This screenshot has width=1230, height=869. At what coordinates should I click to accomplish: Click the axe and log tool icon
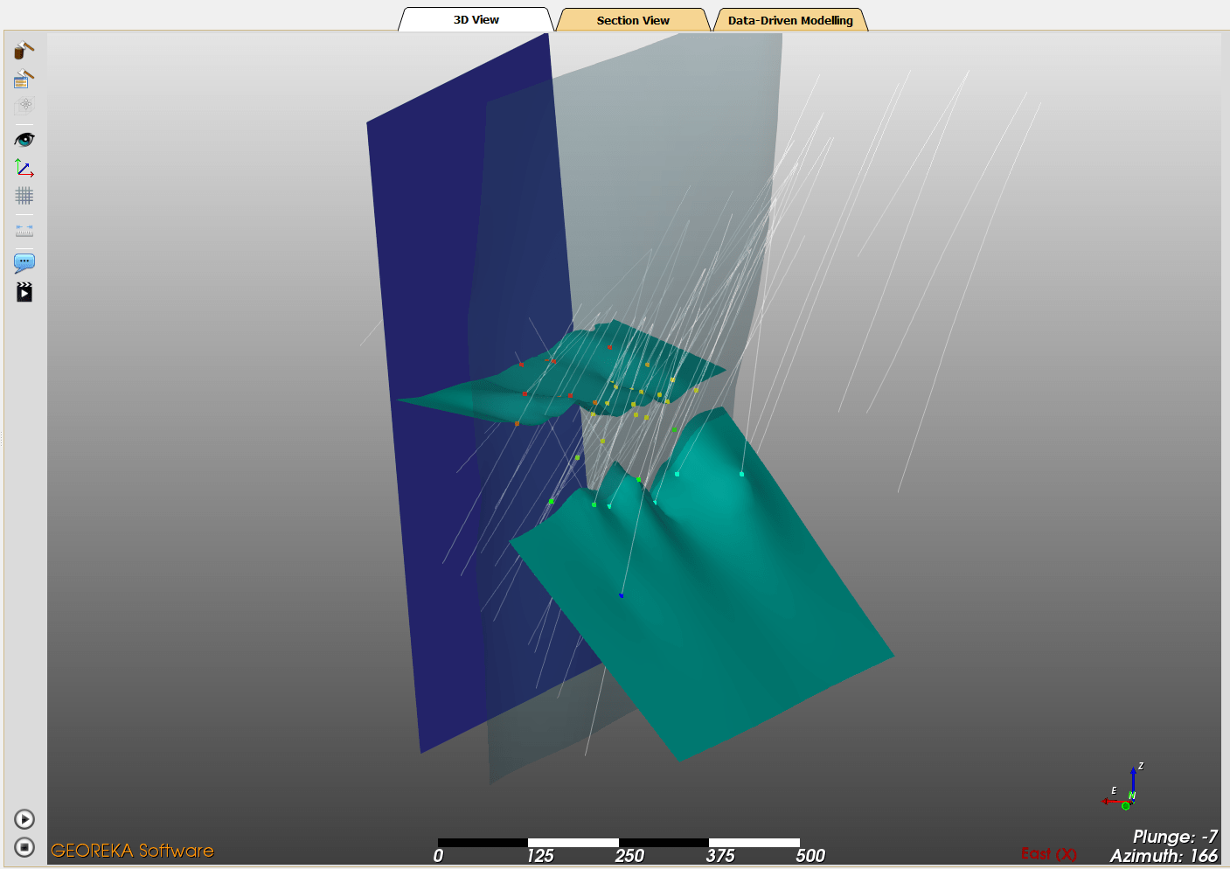[24, 50]
